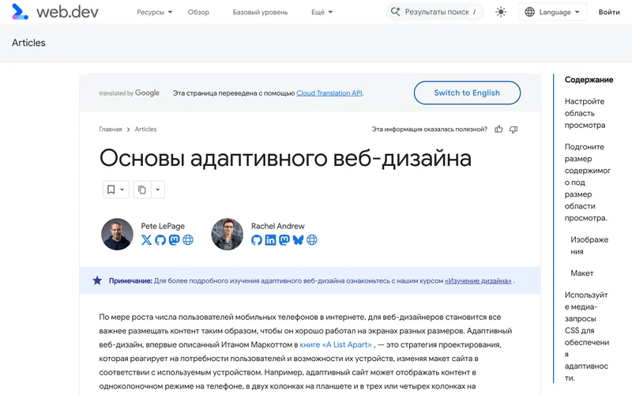Open Rachel Andrew's GitHub icon
This screenshot has height=395, width=632.
point(257,240)
